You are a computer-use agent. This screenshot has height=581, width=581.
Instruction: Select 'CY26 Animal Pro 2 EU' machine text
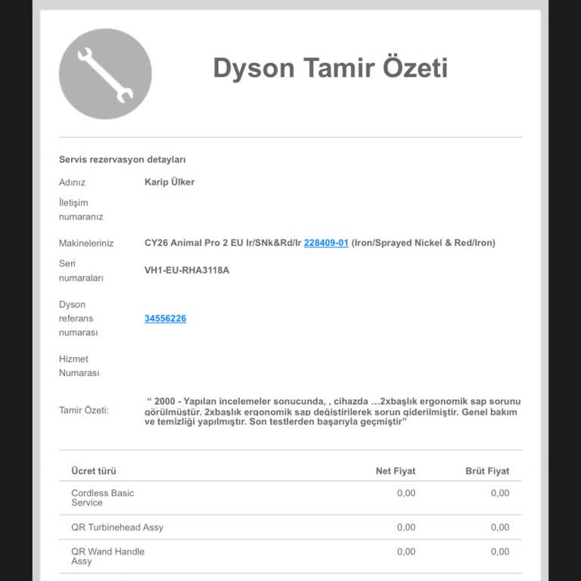[x=194, y=243]
